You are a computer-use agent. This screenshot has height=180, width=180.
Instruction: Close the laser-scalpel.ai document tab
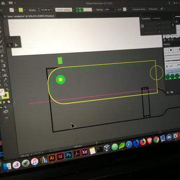pyautogui.click(x=5, y=16)
